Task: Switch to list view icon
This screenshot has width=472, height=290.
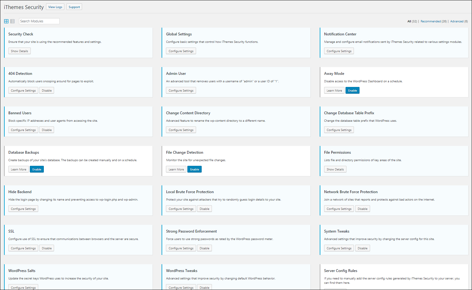Action: pos(12,21)
